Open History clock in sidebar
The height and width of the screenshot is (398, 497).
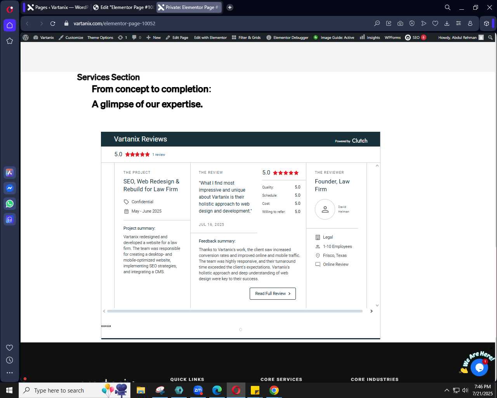[x=10, y=360]
